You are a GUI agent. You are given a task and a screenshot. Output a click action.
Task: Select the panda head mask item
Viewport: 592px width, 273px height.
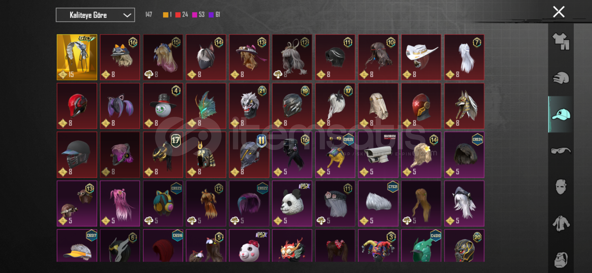pyautogui.click(x=292, y=203)
